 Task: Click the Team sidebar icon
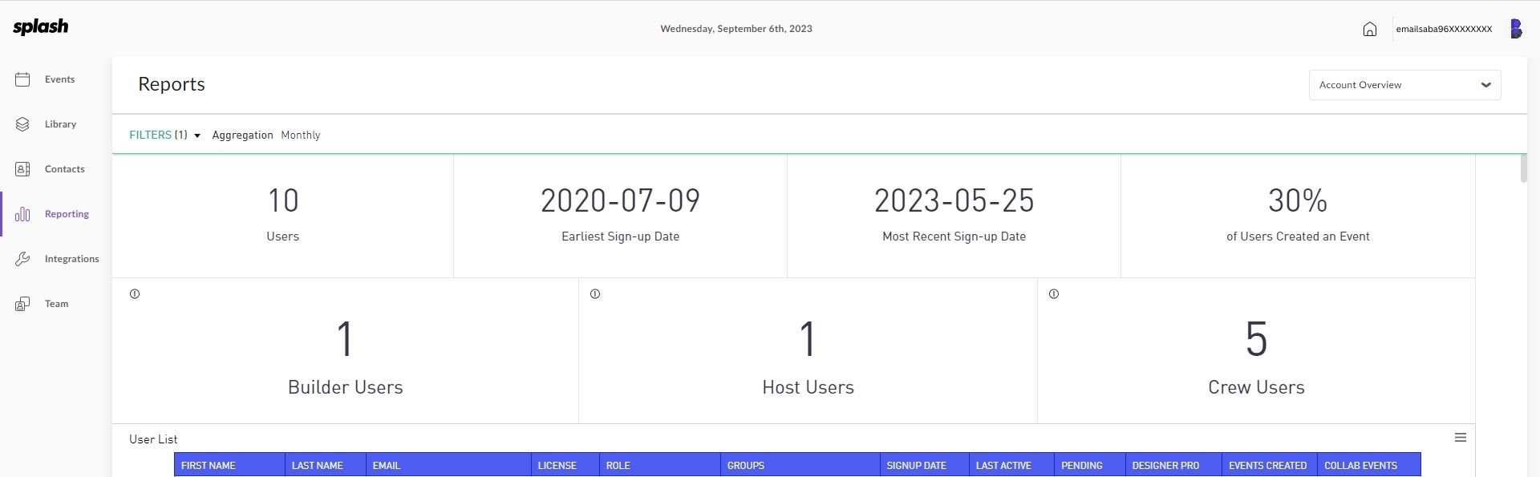coord(22,304)
